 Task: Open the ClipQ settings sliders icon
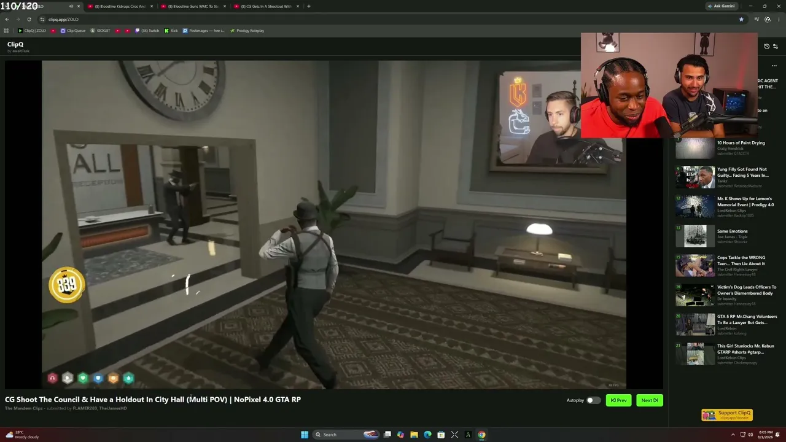[776, 46]
